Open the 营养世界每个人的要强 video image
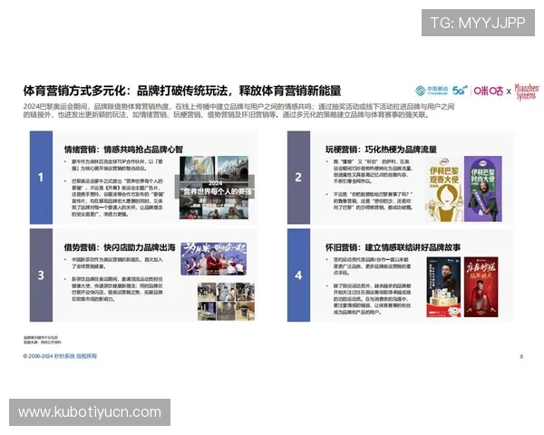 click(214, 188)
